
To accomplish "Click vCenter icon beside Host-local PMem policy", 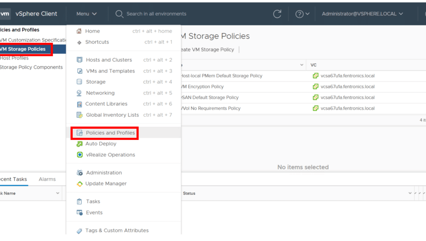I will (315, 76).
